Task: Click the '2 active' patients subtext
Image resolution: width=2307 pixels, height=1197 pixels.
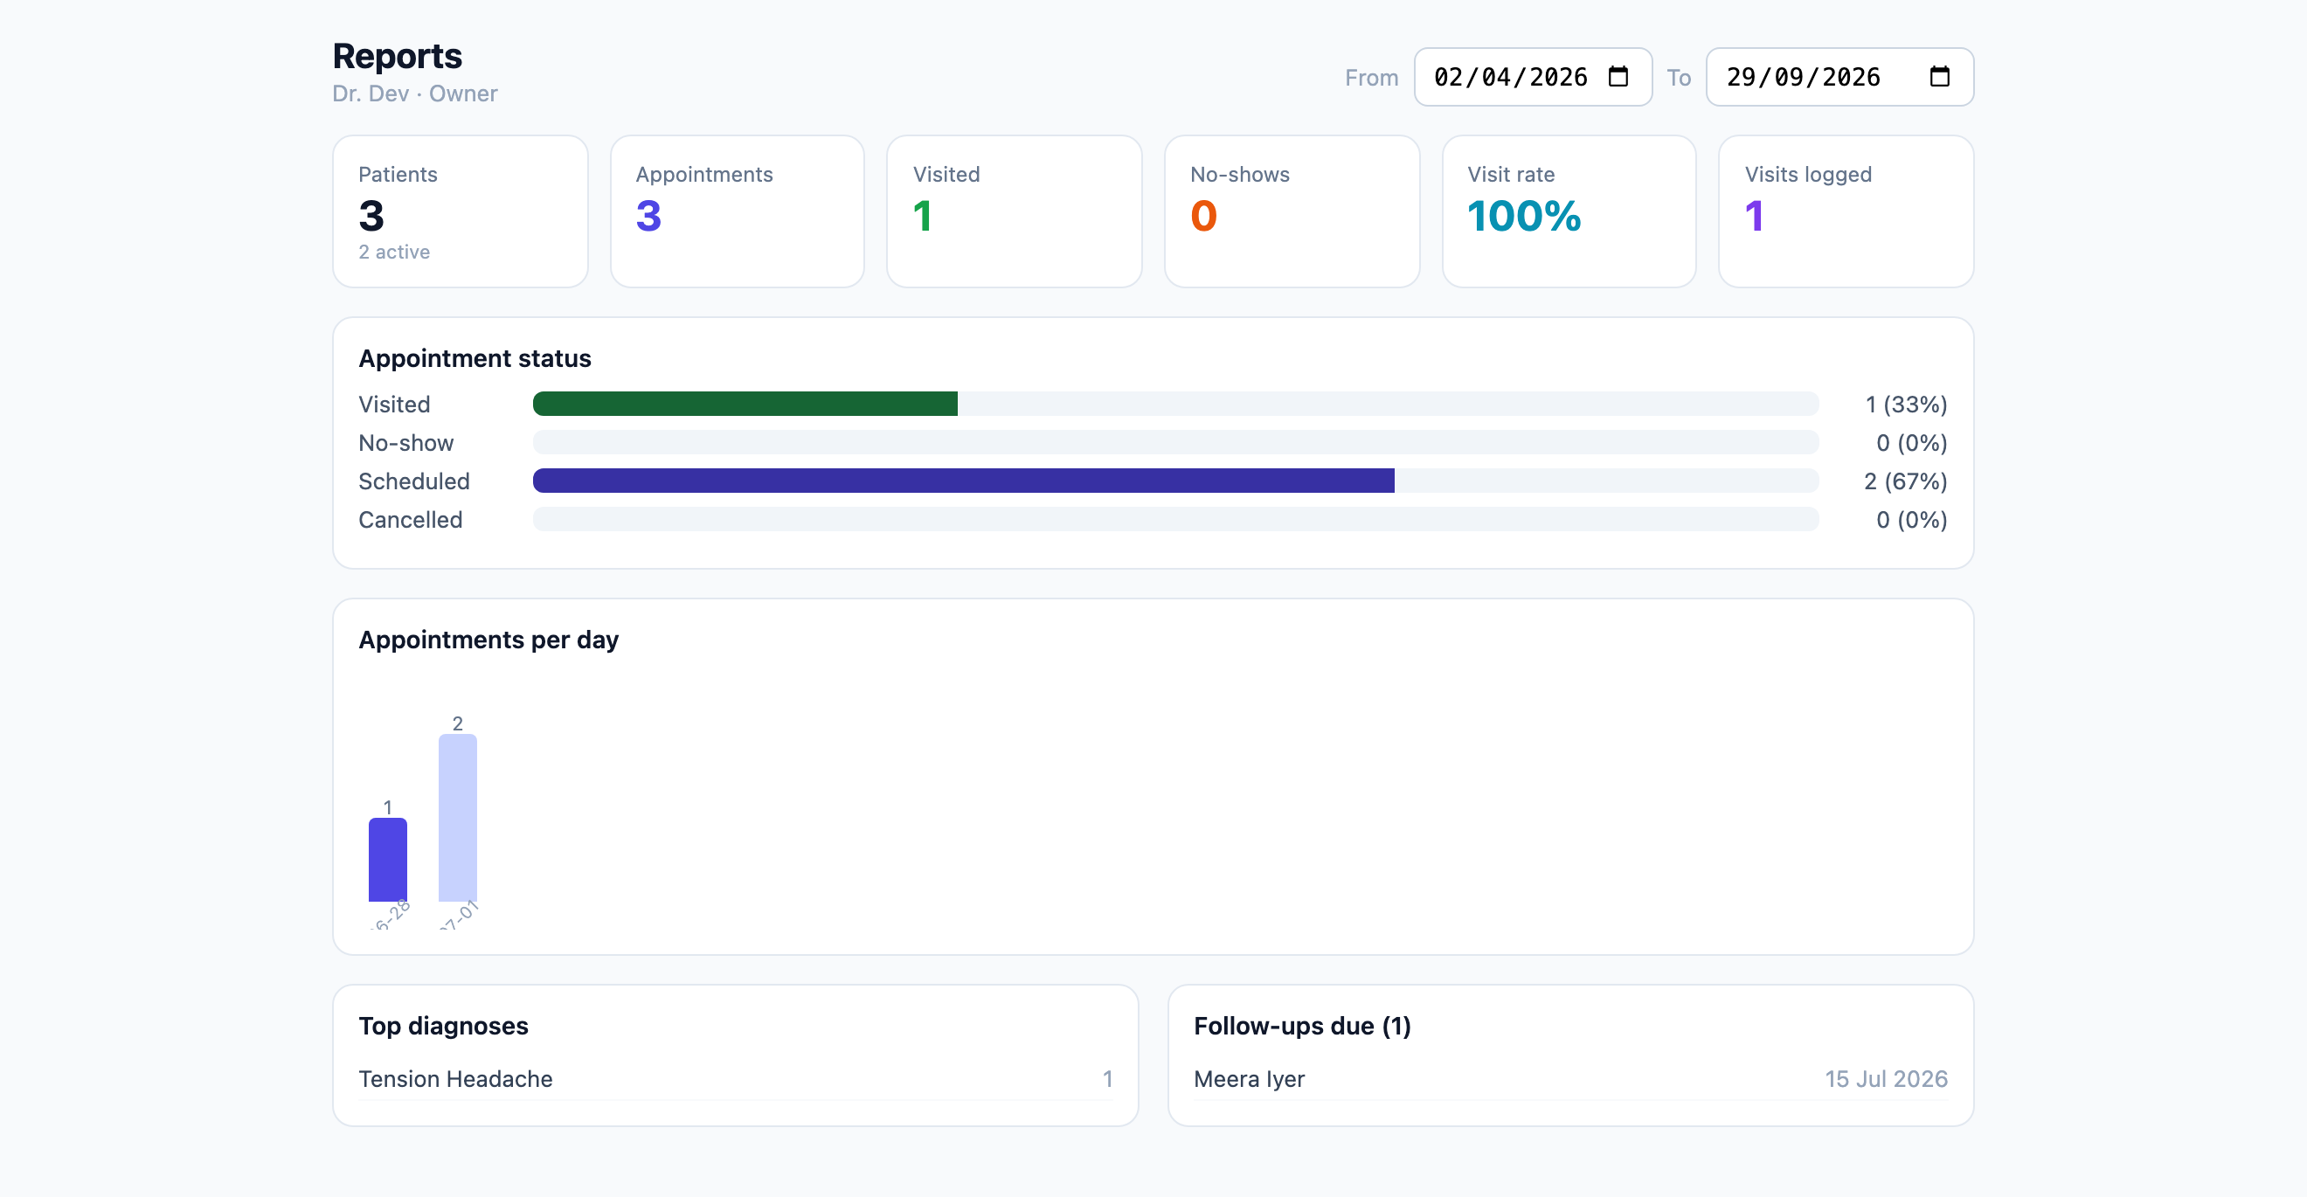Action: point(394,253)
